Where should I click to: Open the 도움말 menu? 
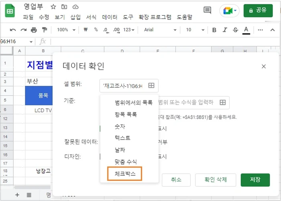point(184,17)
